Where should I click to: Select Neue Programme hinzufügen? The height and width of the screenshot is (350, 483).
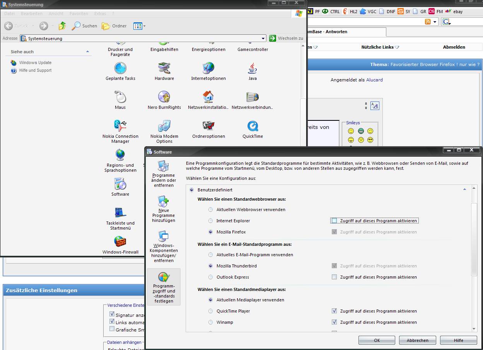pyautogui.click(x=164, y=209)
